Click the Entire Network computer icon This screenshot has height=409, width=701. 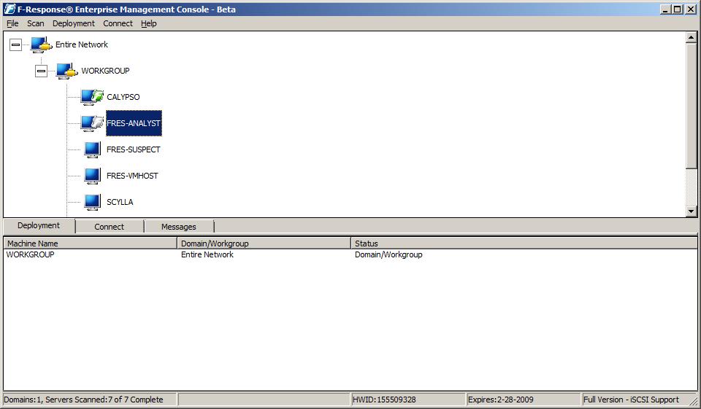point(41,44)
